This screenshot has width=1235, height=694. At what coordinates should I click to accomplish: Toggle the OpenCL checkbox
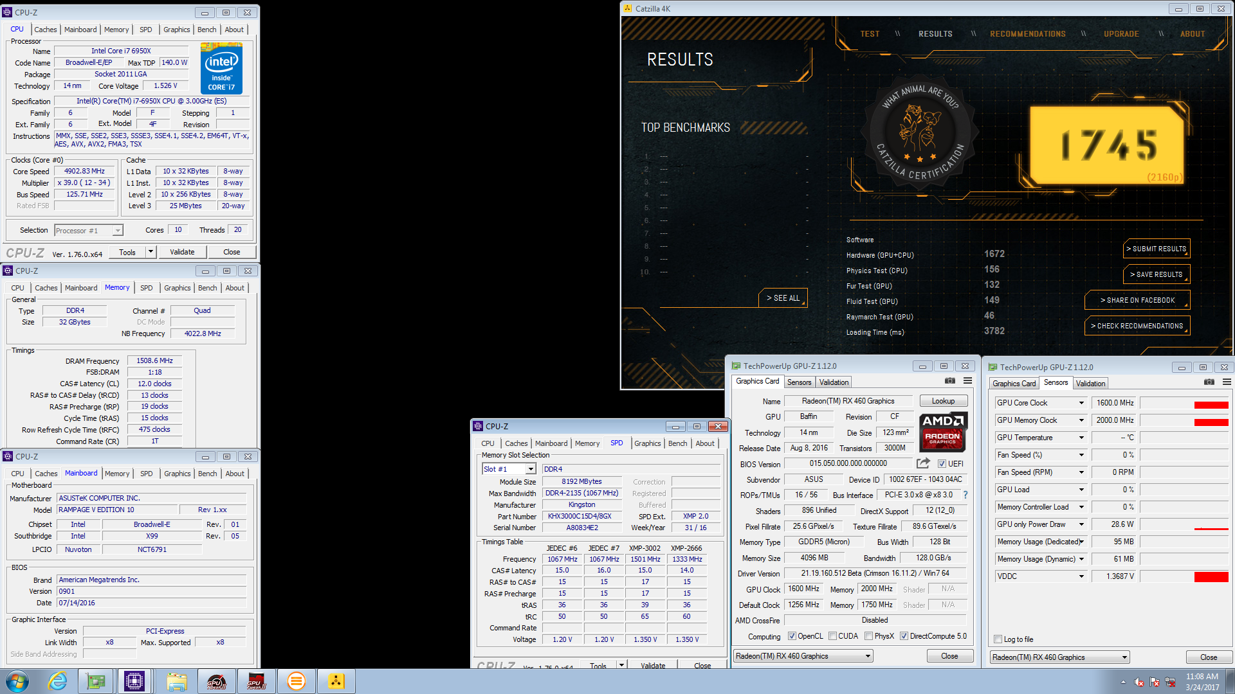792,636
